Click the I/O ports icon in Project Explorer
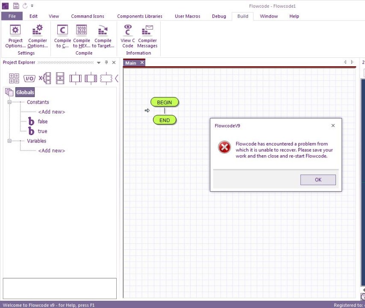Image resolution: width=365 pixels, height=308 pixels. click(29, 79)
